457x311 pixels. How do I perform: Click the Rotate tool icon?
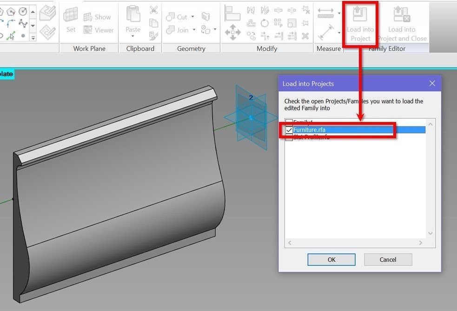click(265, 23)
